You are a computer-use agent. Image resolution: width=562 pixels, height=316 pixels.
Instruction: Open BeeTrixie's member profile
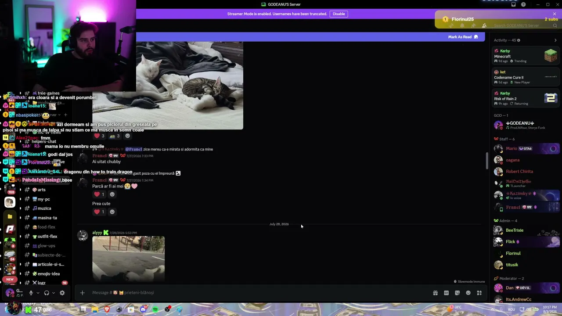click(526, 230)
